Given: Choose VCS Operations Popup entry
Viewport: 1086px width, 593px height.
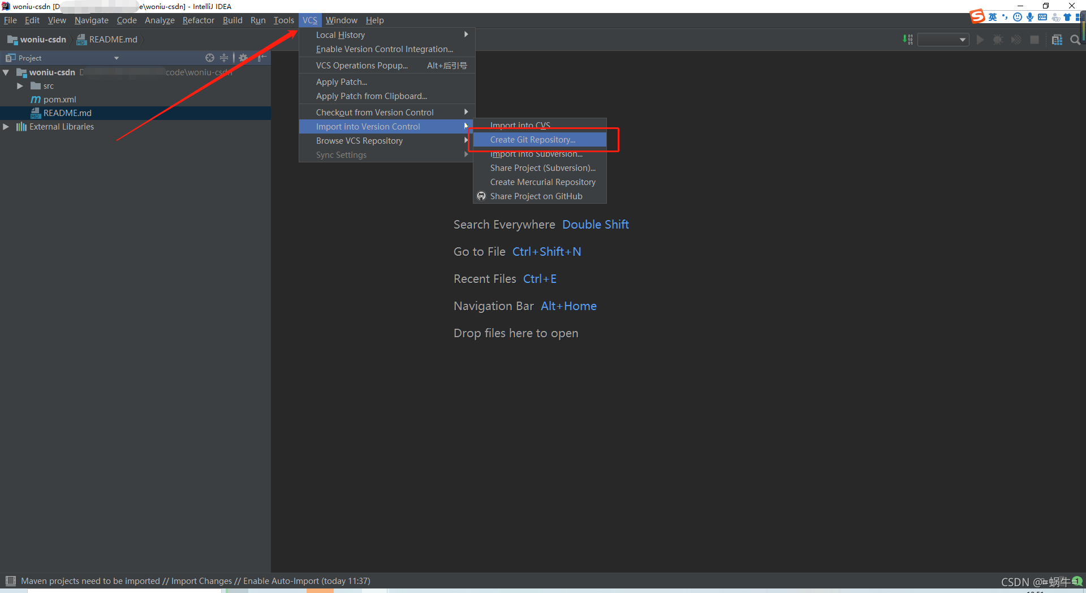Looking at the screenshot, I should click(x=387, y=66).
